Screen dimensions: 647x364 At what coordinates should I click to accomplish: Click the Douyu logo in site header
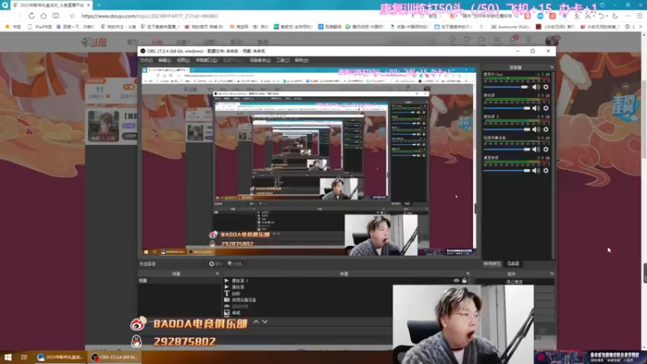[x=94, y=42]
